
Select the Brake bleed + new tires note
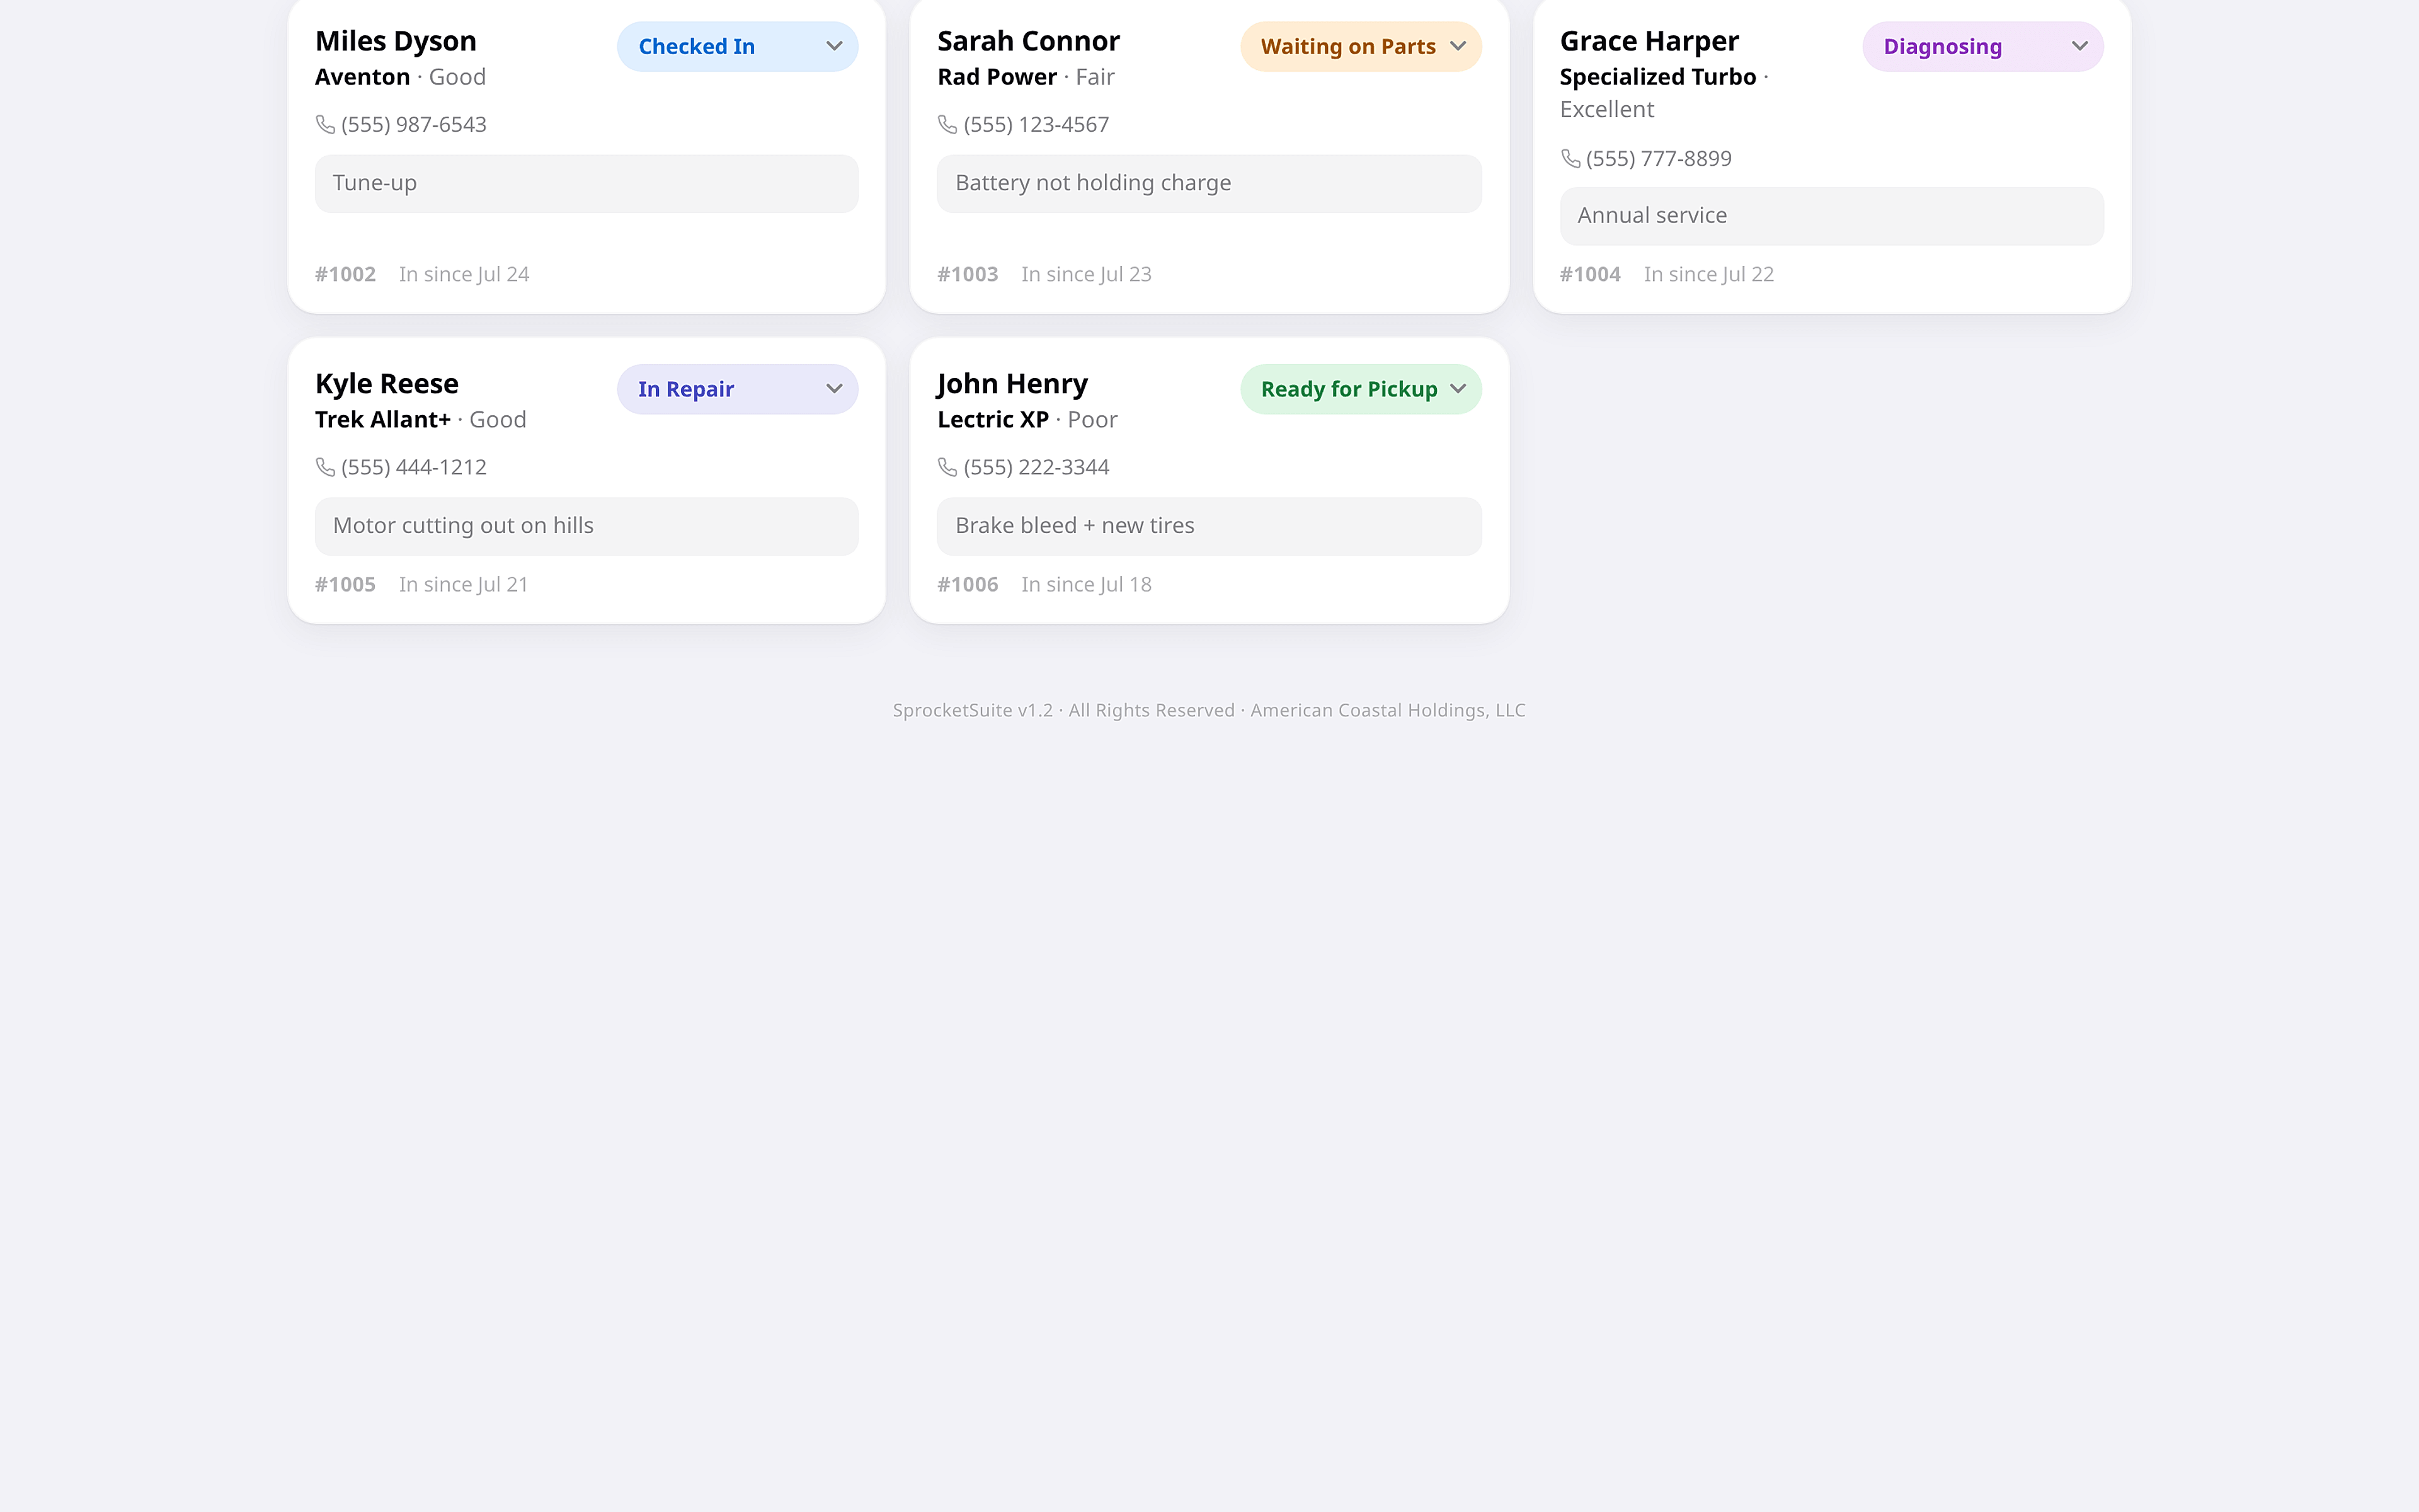[1209, 526]
